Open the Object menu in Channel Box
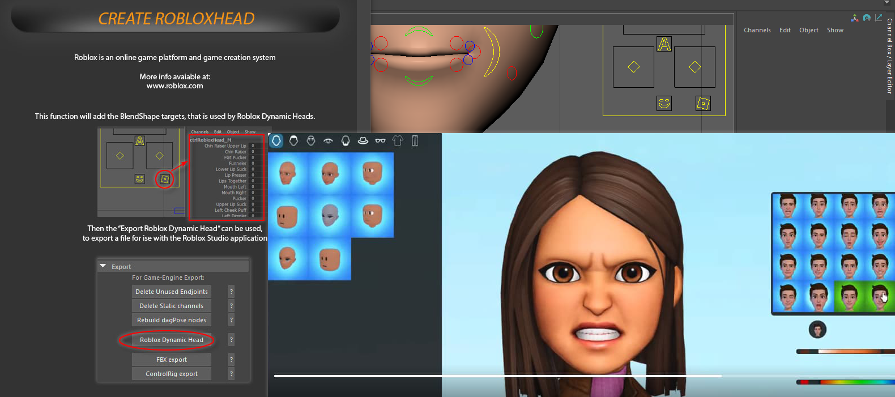 pyautogui.click(x=809, y=30)
